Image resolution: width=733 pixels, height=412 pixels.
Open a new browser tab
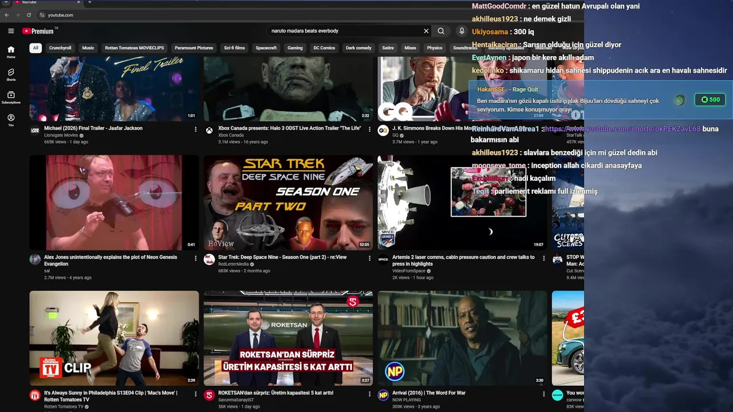(x=89, y=2)
